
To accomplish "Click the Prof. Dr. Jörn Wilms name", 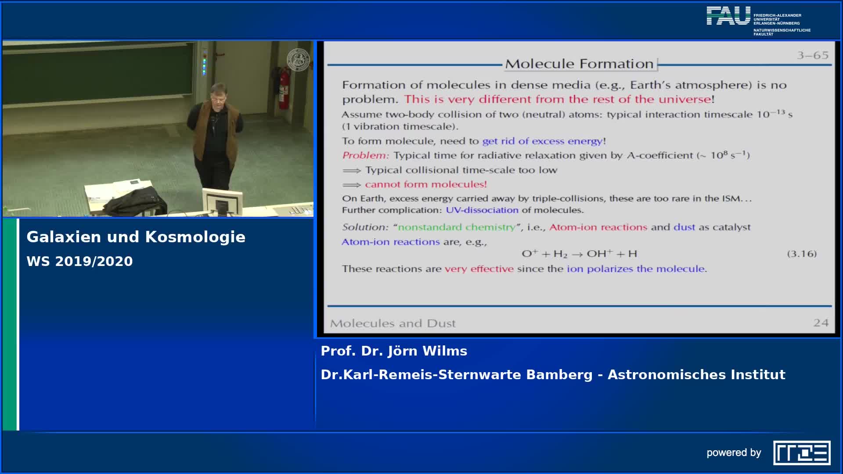I will [x=394, y=351].
